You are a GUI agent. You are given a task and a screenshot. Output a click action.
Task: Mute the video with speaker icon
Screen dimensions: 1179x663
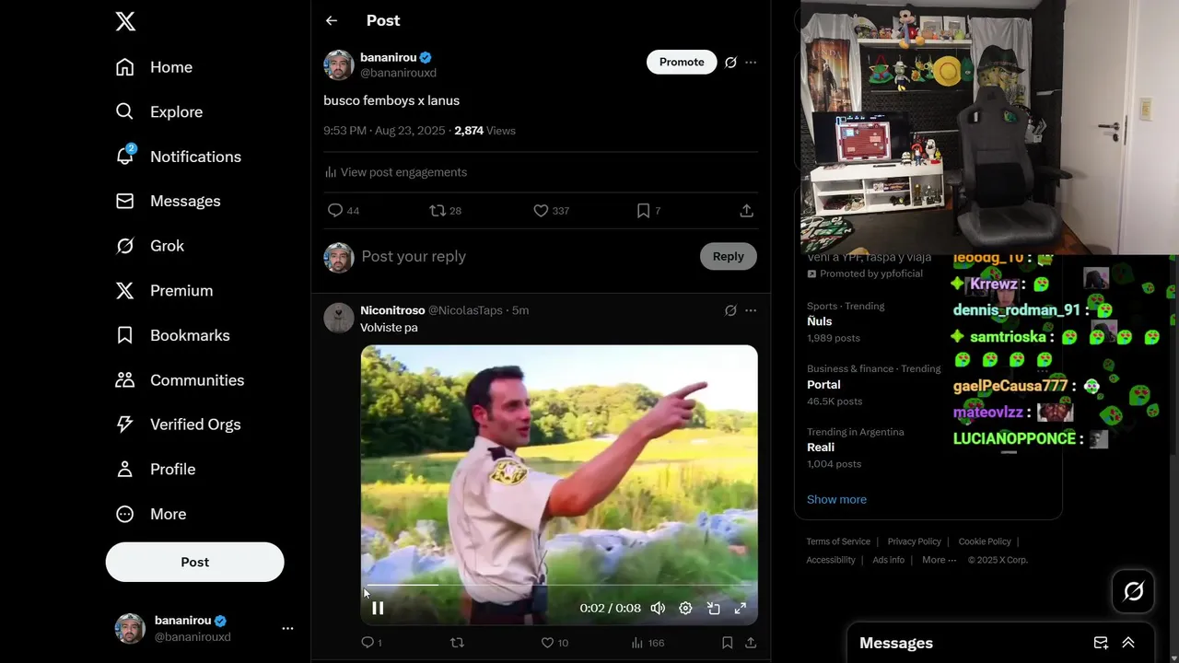click(x=658, y=608)
